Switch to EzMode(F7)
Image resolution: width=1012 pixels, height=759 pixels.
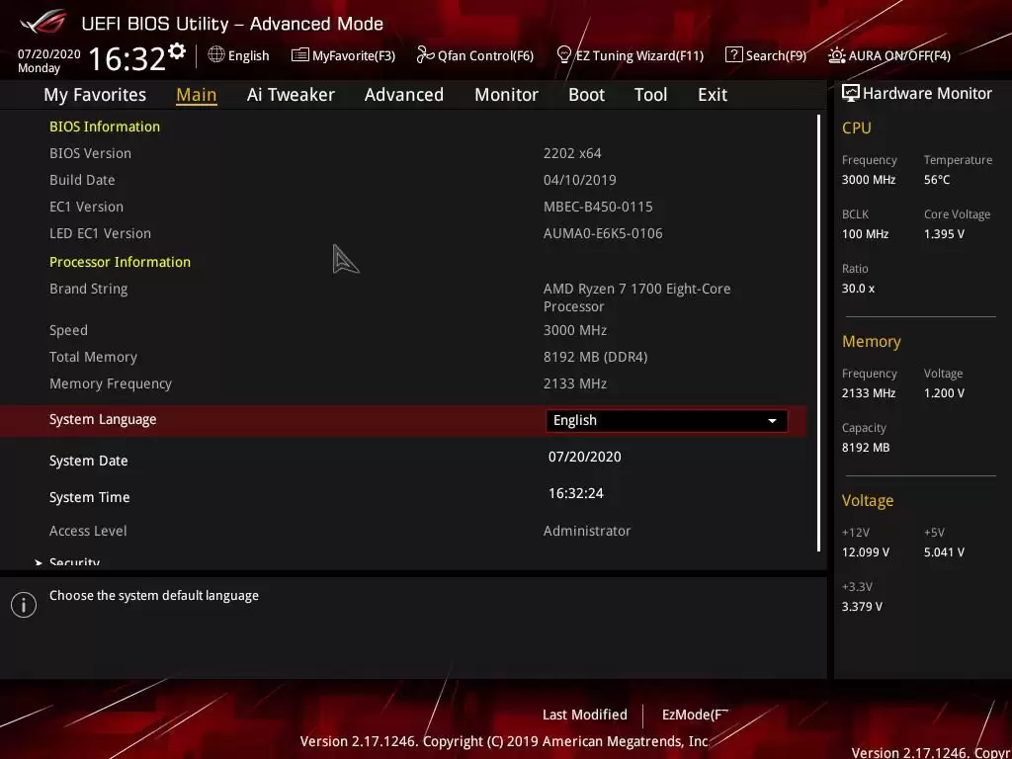pos(694,715)
